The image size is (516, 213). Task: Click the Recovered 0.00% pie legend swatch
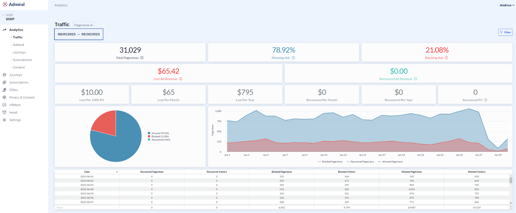tap(149, 140)
